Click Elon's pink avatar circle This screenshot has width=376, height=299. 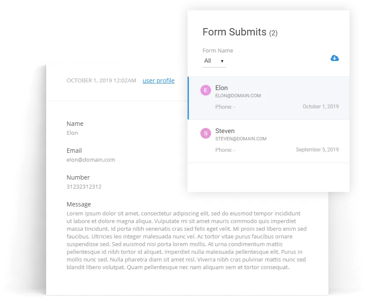coord(206,90)
